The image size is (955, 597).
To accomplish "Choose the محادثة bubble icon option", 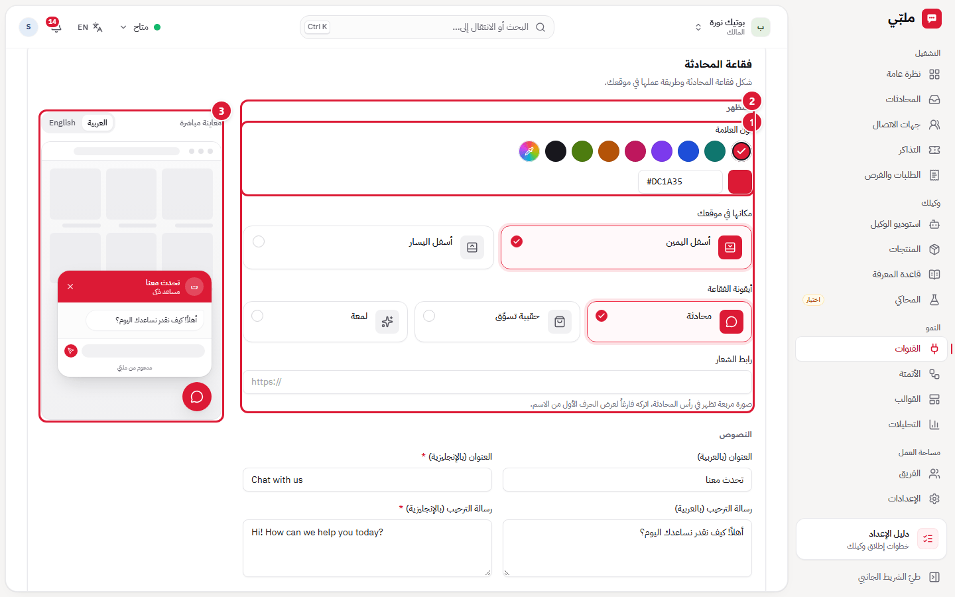I will 669,322.
